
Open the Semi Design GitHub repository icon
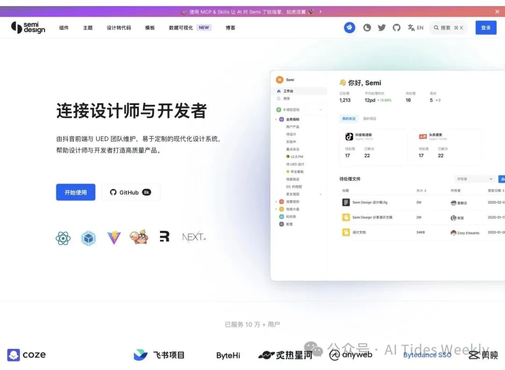tap(397, 28)
